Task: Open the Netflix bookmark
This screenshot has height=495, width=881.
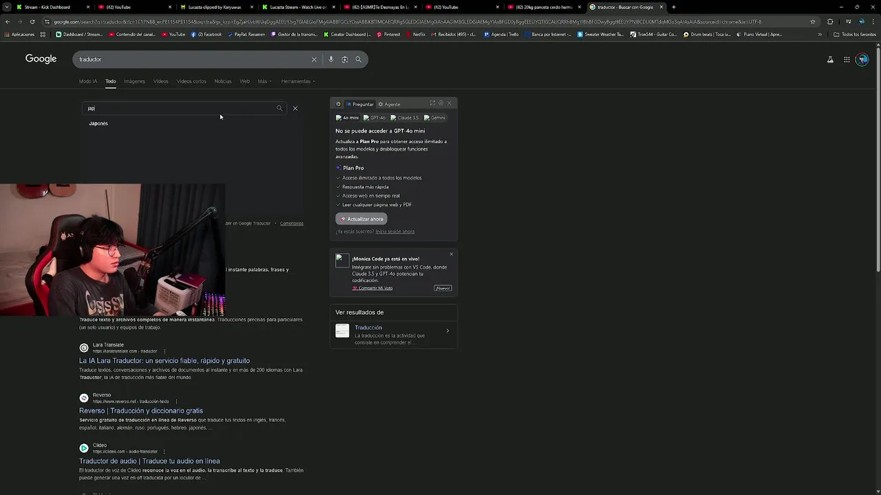Action: coord(415,34)
